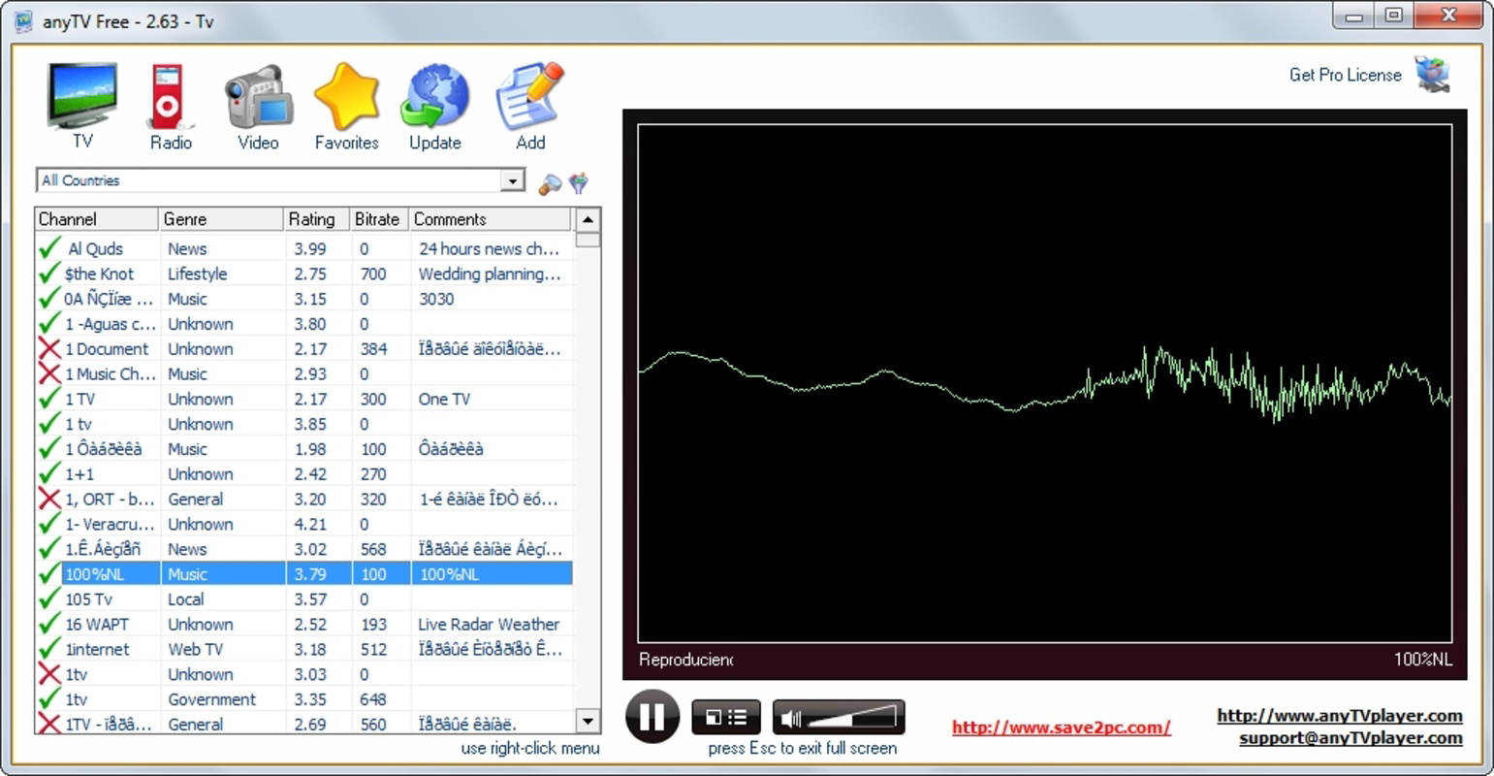Pause the current playback

(652, 716)
